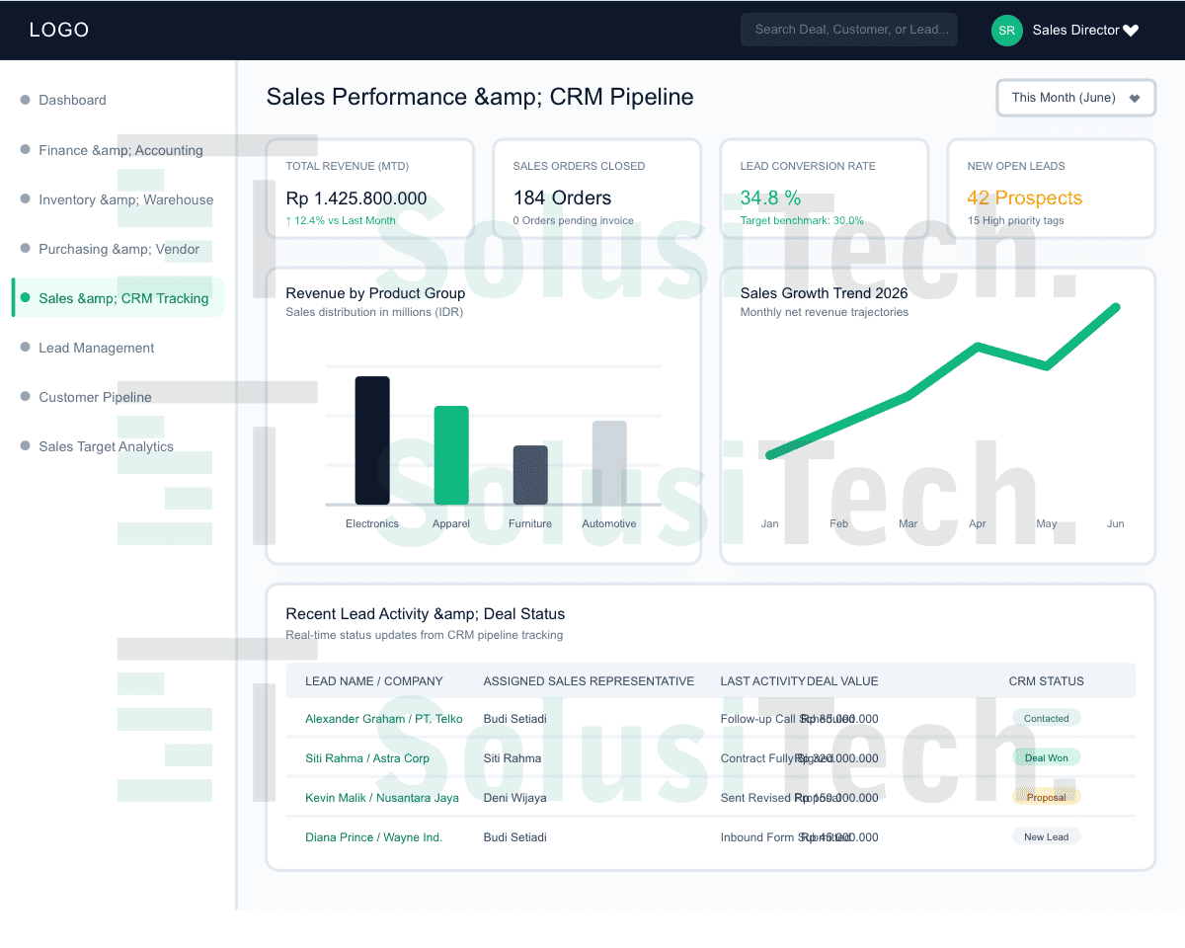The image size is (1185, 948).
Task: Open the Sales Director heart dropdown
Action: (x=1131, y=31)
